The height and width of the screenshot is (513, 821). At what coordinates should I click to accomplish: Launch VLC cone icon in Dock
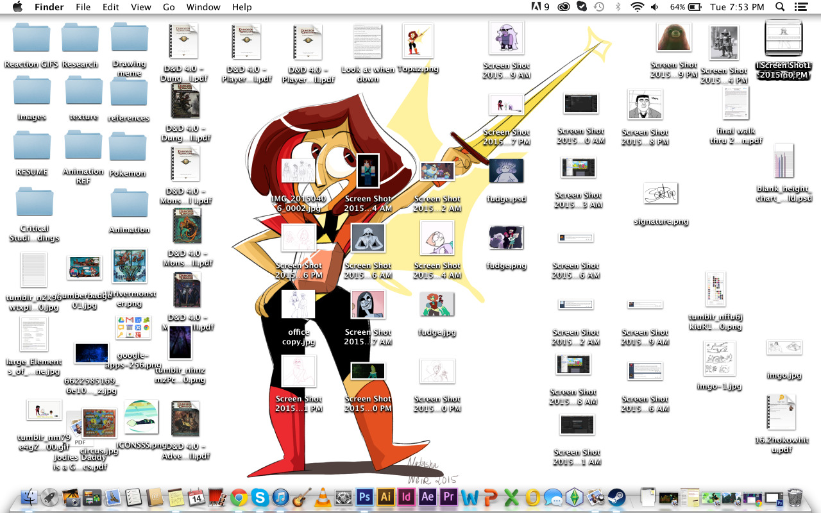click(x=323, y=497)
